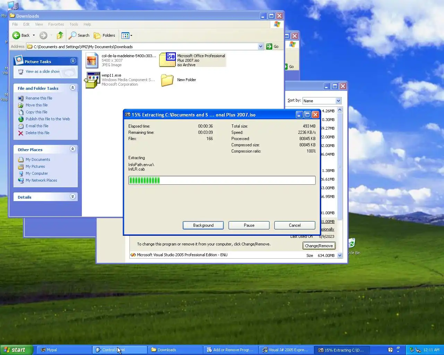Click the green extraction progress bar
This screenshot has height=355, width=444.
tap(222, 180)
